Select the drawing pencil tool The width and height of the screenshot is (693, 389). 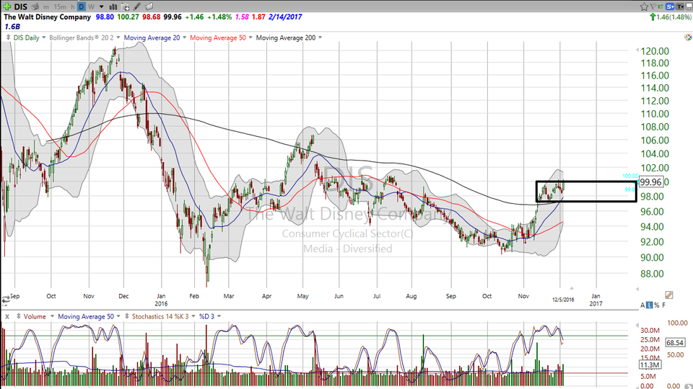tap(137, 6)
